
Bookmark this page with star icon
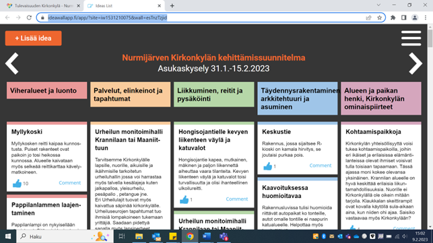pos(379,18)
